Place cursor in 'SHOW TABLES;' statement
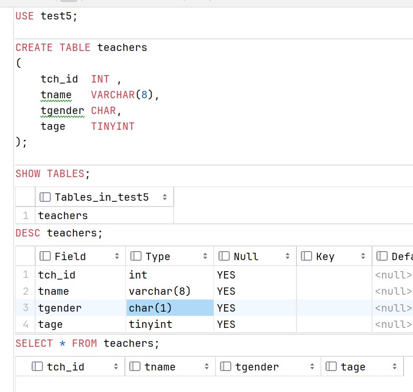 coord(52,174)
